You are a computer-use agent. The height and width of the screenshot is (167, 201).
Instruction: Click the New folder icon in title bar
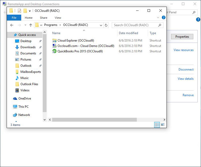click(25, 11)
